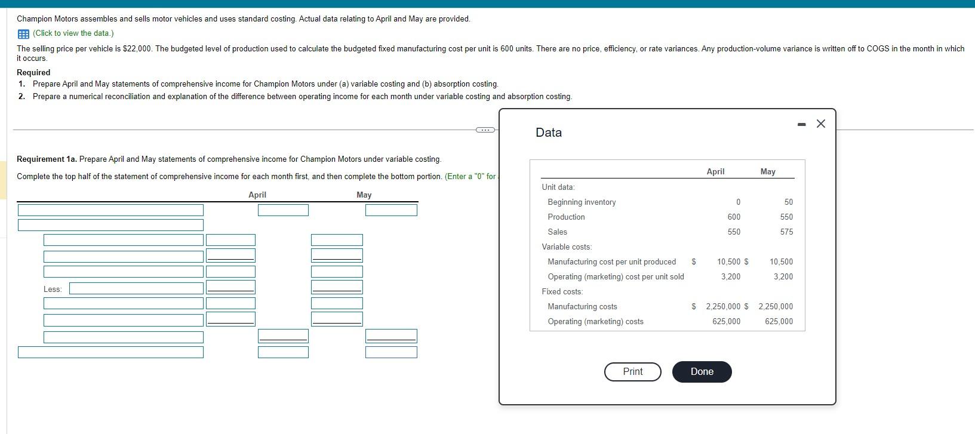
Task: Click the 'Requirement 1a.' heading text
Action: pyautogui.click(x=47, y=159)
